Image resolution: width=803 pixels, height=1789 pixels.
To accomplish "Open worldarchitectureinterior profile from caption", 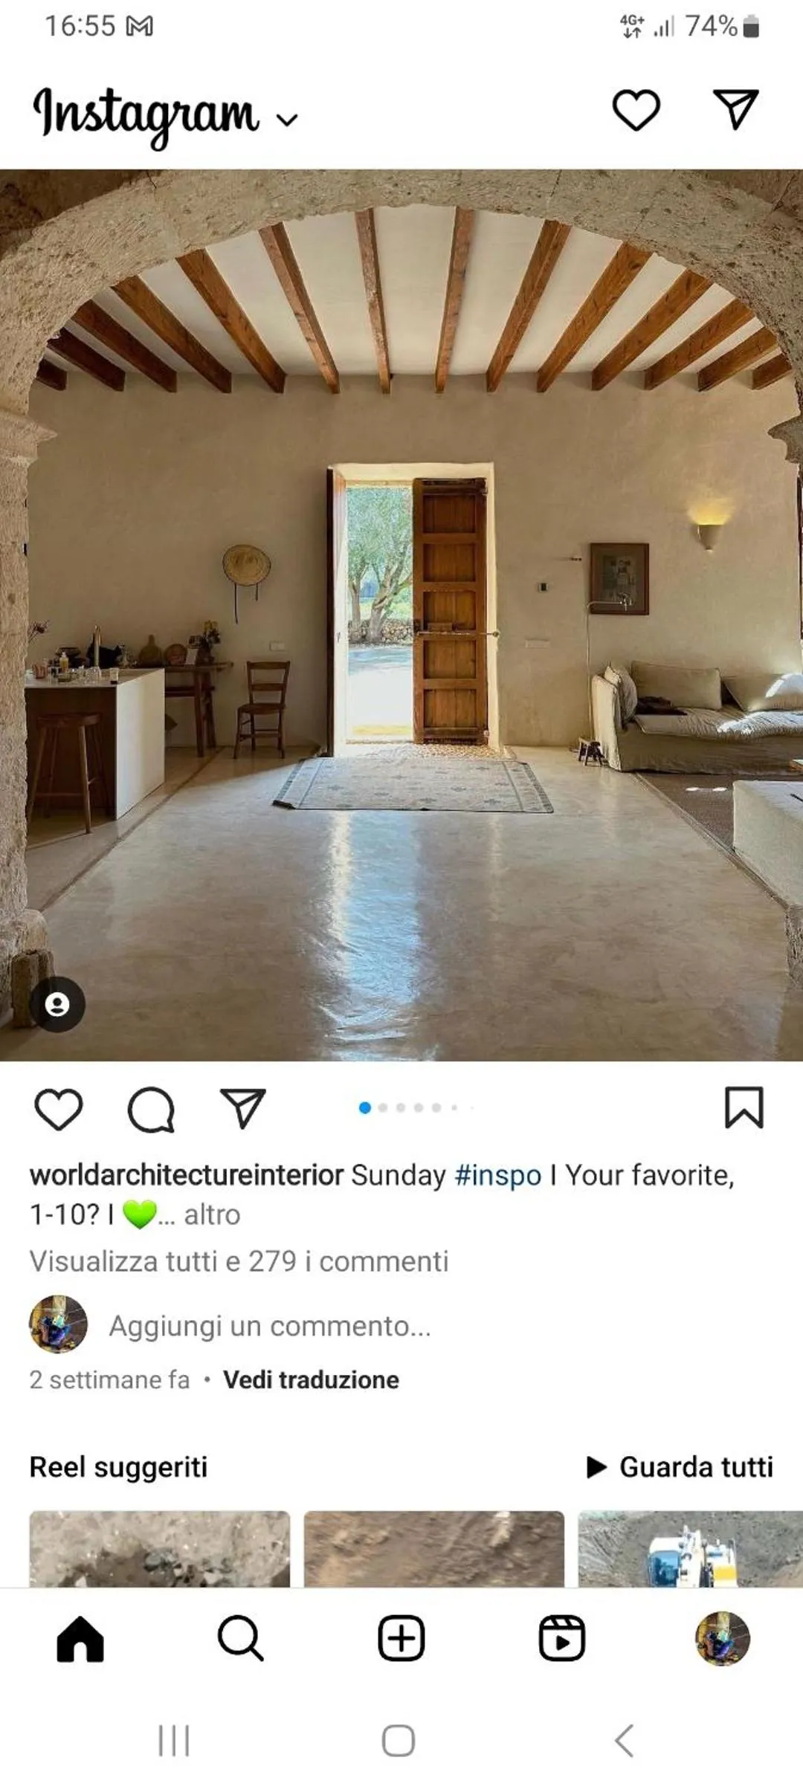I will (x=186, y=1175).
